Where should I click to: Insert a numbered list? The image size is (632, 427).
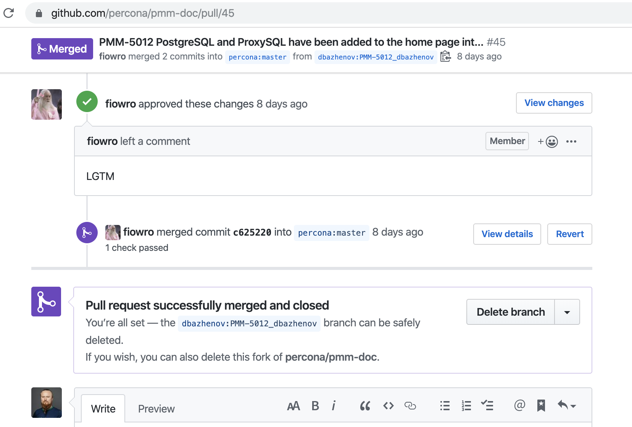466,406
